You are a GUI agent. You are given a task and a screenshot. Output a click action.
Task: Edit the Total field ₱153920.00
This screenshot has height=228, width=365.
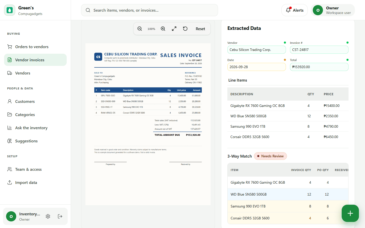319,67
